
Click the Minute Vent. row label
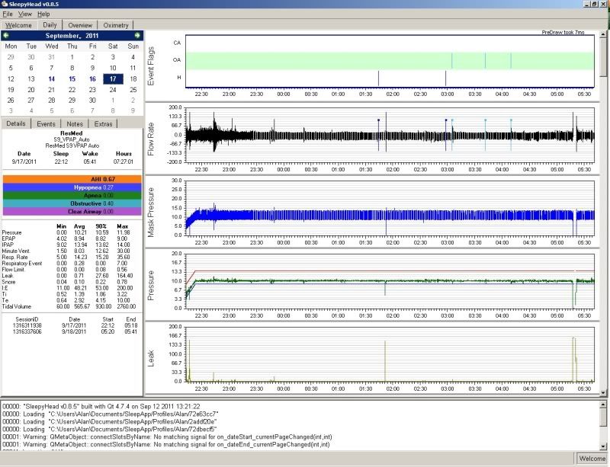(16, 251)
